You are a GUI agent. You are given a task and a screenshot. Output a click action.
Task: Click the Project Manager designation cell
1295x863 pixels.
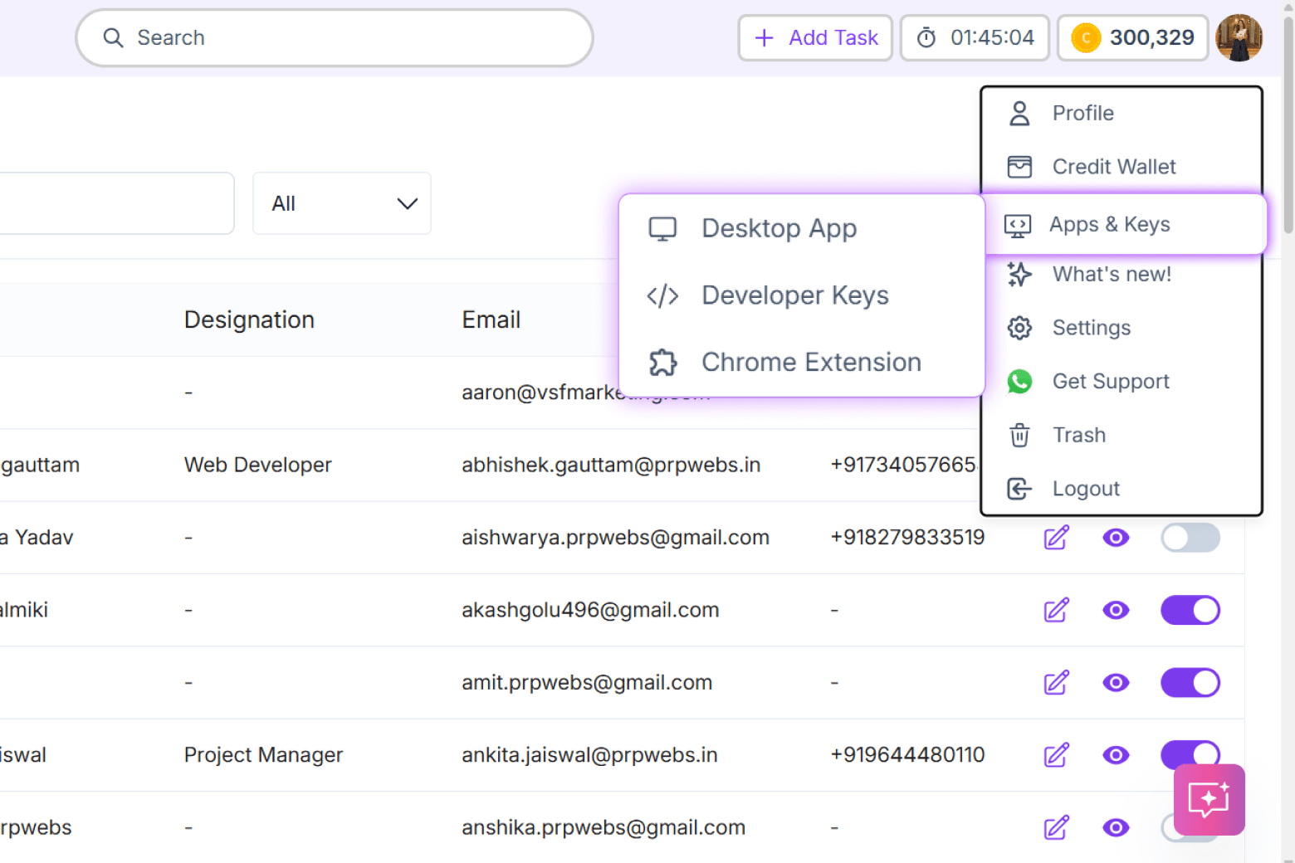point(263,755)
